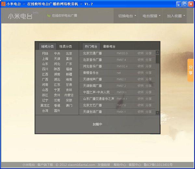This screenshot has height=169, width=195.
Task: Select the 北京文艺广播 station name
Action: [x=92, y=105]
